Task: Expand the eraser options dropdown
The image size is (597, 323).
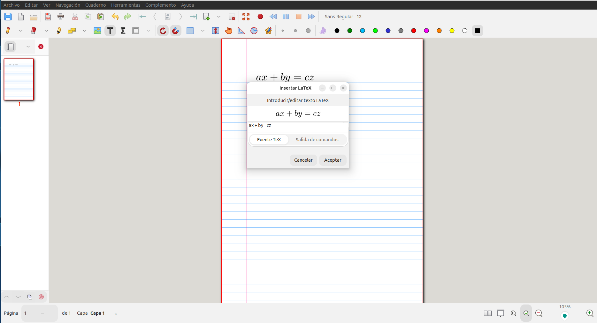Action: tap(46, 31)
